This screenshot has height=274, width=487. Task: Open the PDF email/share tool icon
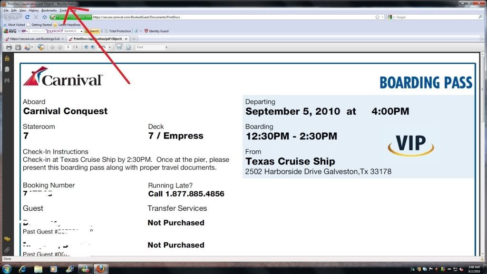tap(27, 47)
